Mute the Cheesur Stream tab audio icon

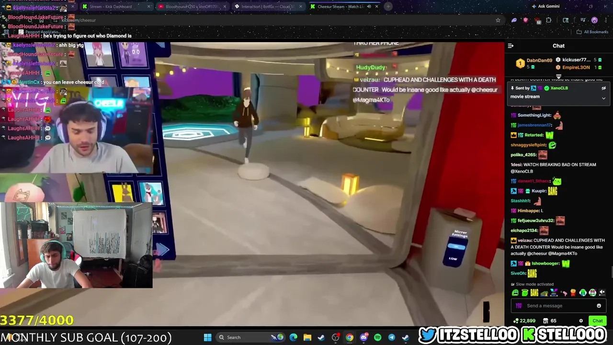point(369,7)
